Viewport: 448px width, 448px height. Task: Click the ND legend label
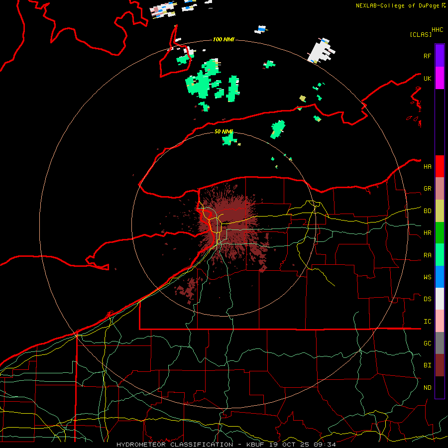pos(427,388)
